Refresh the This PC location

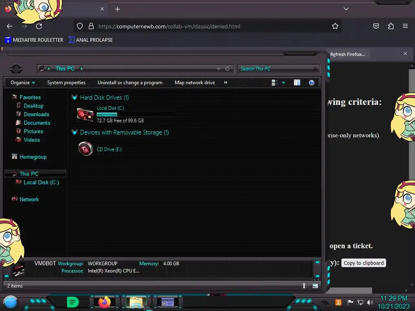(x=227, y=69)
